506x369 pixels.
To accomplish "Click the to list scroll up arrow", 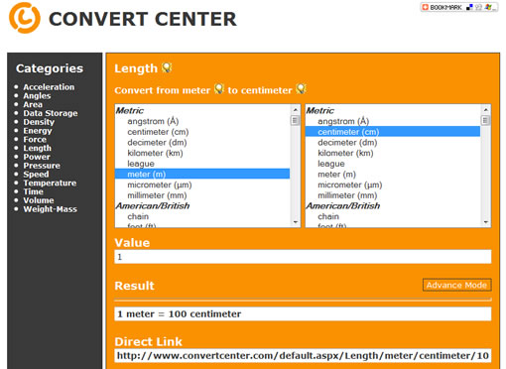I will (486, 110).
